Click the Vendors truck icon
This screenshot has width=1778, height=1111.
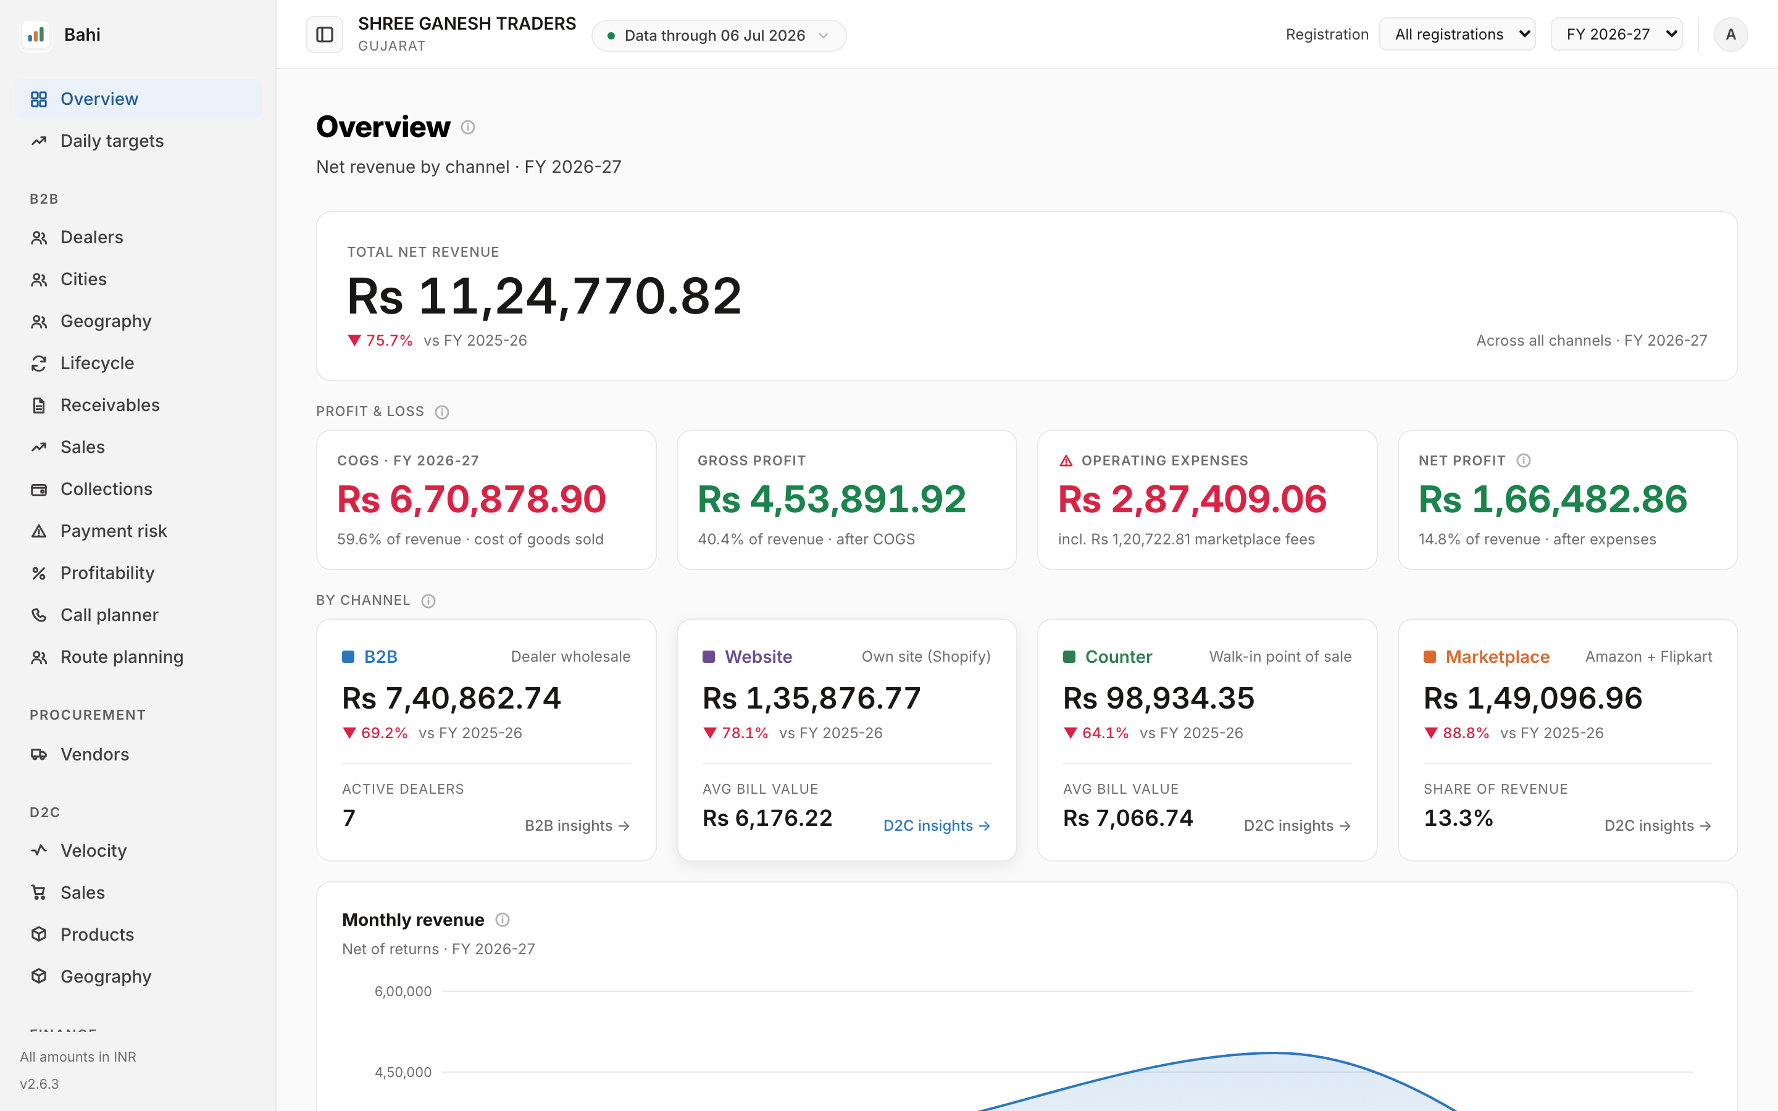39,755
